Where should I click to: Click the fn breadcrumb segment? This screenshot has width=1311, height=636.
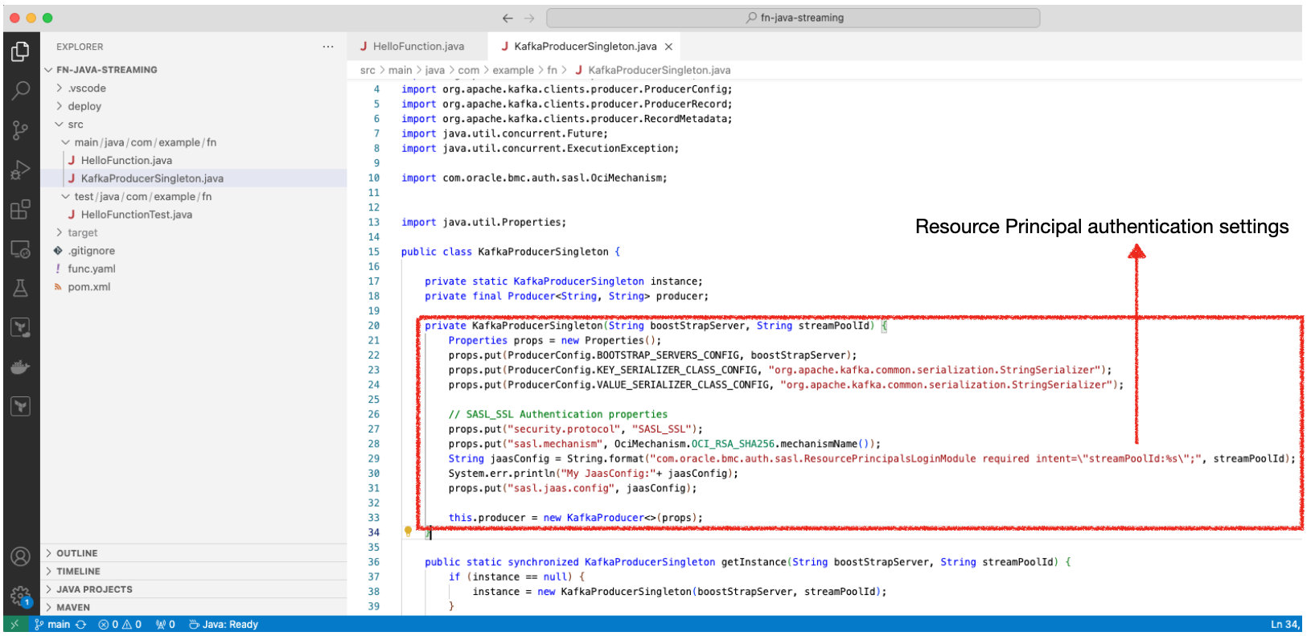(x=552, y=71)
